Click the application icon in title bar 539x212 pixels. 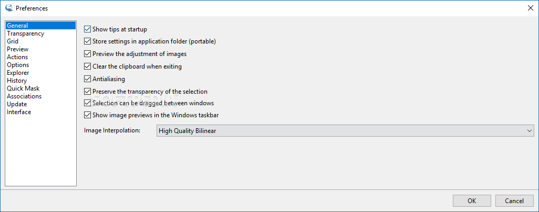pos(9,8)
